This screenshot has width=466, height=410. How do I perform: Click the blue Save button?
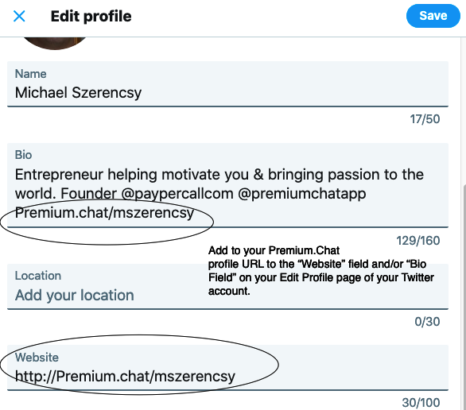click(x=433, y=16)
